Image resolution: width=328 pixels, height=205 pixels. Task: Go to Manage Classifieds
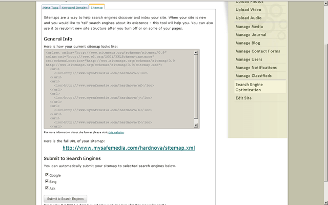[253, 76]
